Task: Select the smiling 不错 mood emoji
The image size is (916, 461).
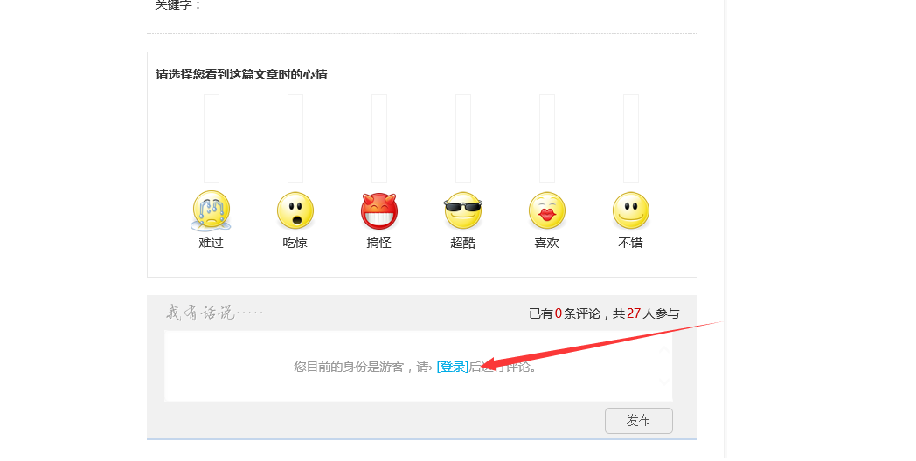Action: [x=631, y=210]
